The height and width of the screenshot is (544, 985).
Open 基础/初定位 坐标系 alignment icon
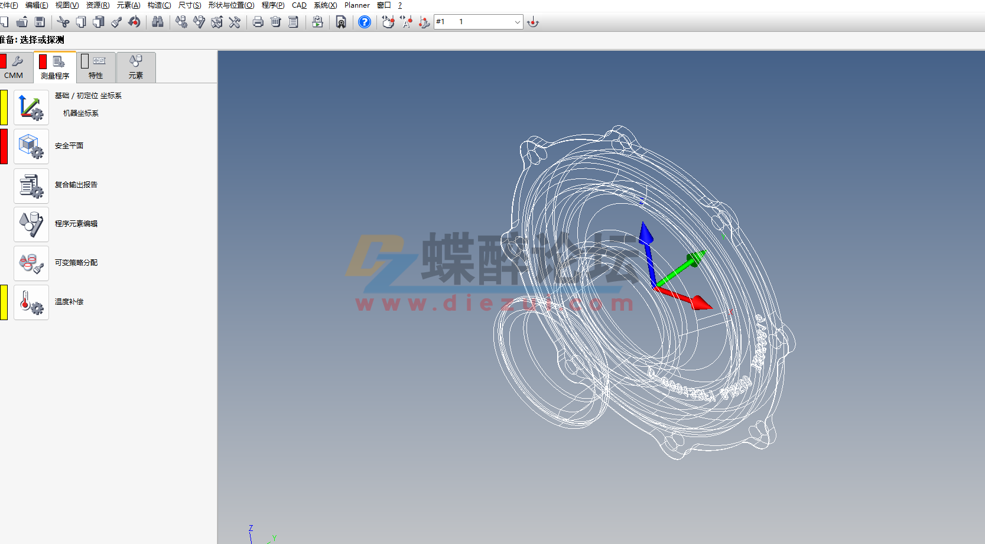click(x=31, y=107)
